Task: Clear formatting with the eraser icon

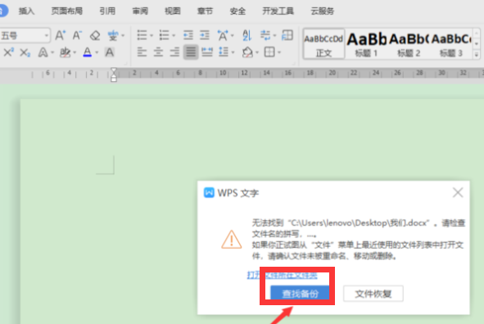Action: [95, 35]
